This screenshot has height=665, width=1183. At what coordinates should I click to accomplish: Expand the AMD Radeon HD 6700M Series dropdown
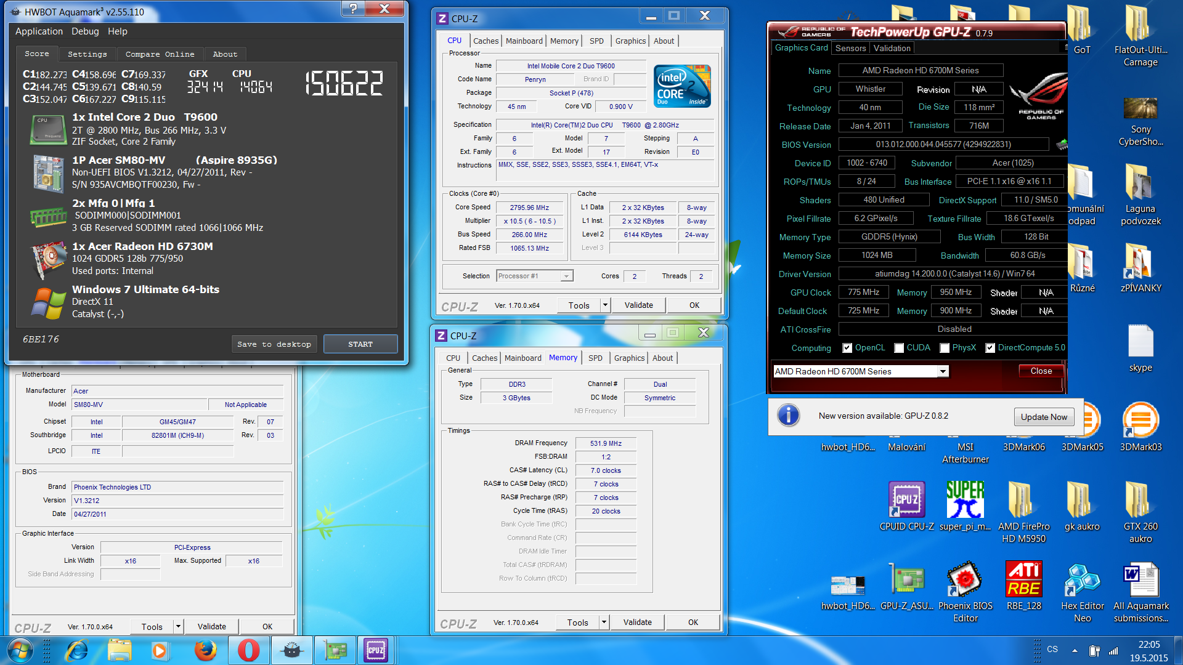coord(942,371)
